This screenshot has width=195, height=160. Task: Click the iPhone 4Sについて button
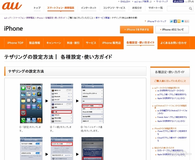coord(172,29)
